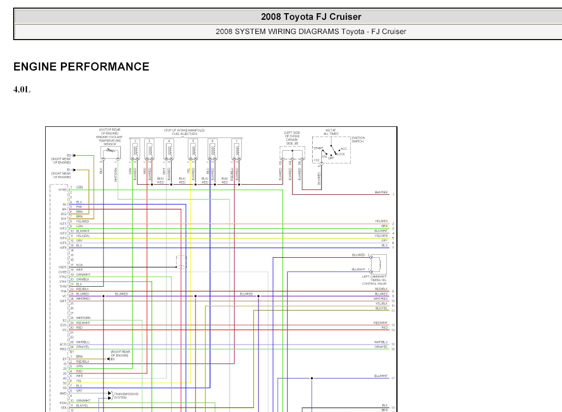Click the 2008 Toyota FJ Cruiser title

(311, 17)
